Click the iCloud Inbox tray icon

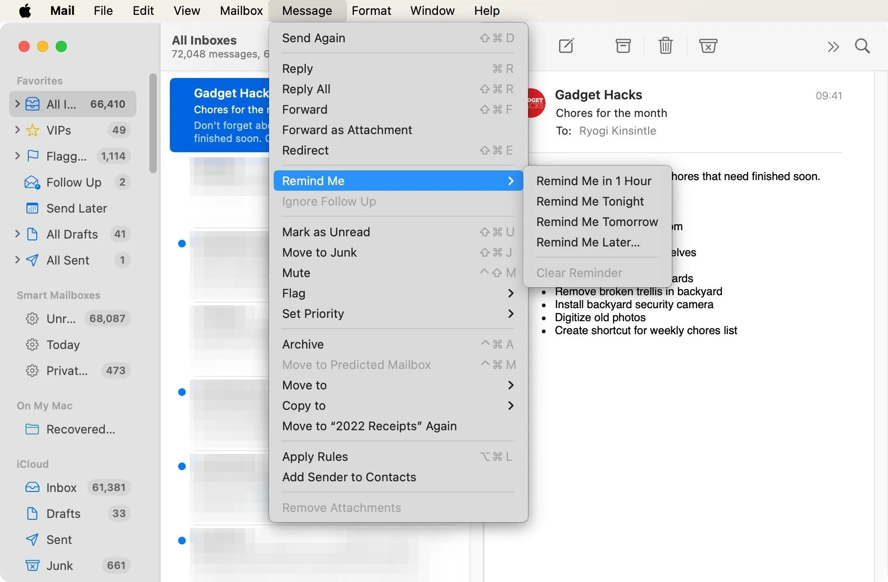pyautogui.click(x=32, y=487)
